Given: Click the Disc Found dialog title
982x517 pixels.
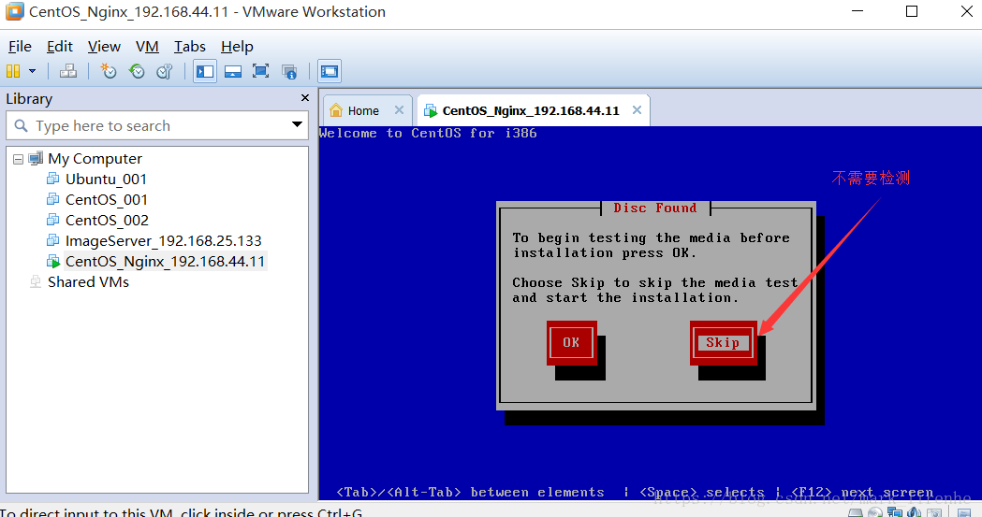Looking at the screenshot, I should coord(655,208).
